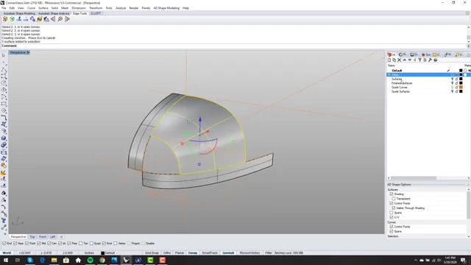Toggle visibility bulb of Guide Curves layer
The image size is (471, 265).
tap(452, 87)
